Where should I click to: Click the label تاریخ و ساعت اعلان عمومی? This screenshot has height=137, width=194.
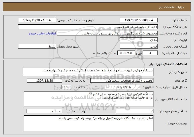[75, 20]
